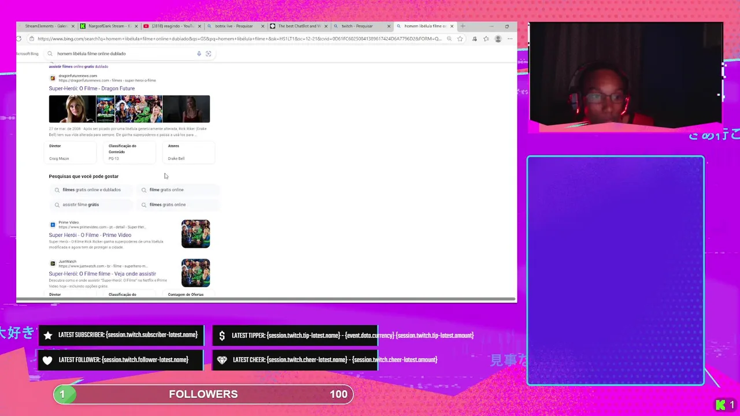Click the 'Pesquisas que você pode gostar' heading

pos(83,176)
